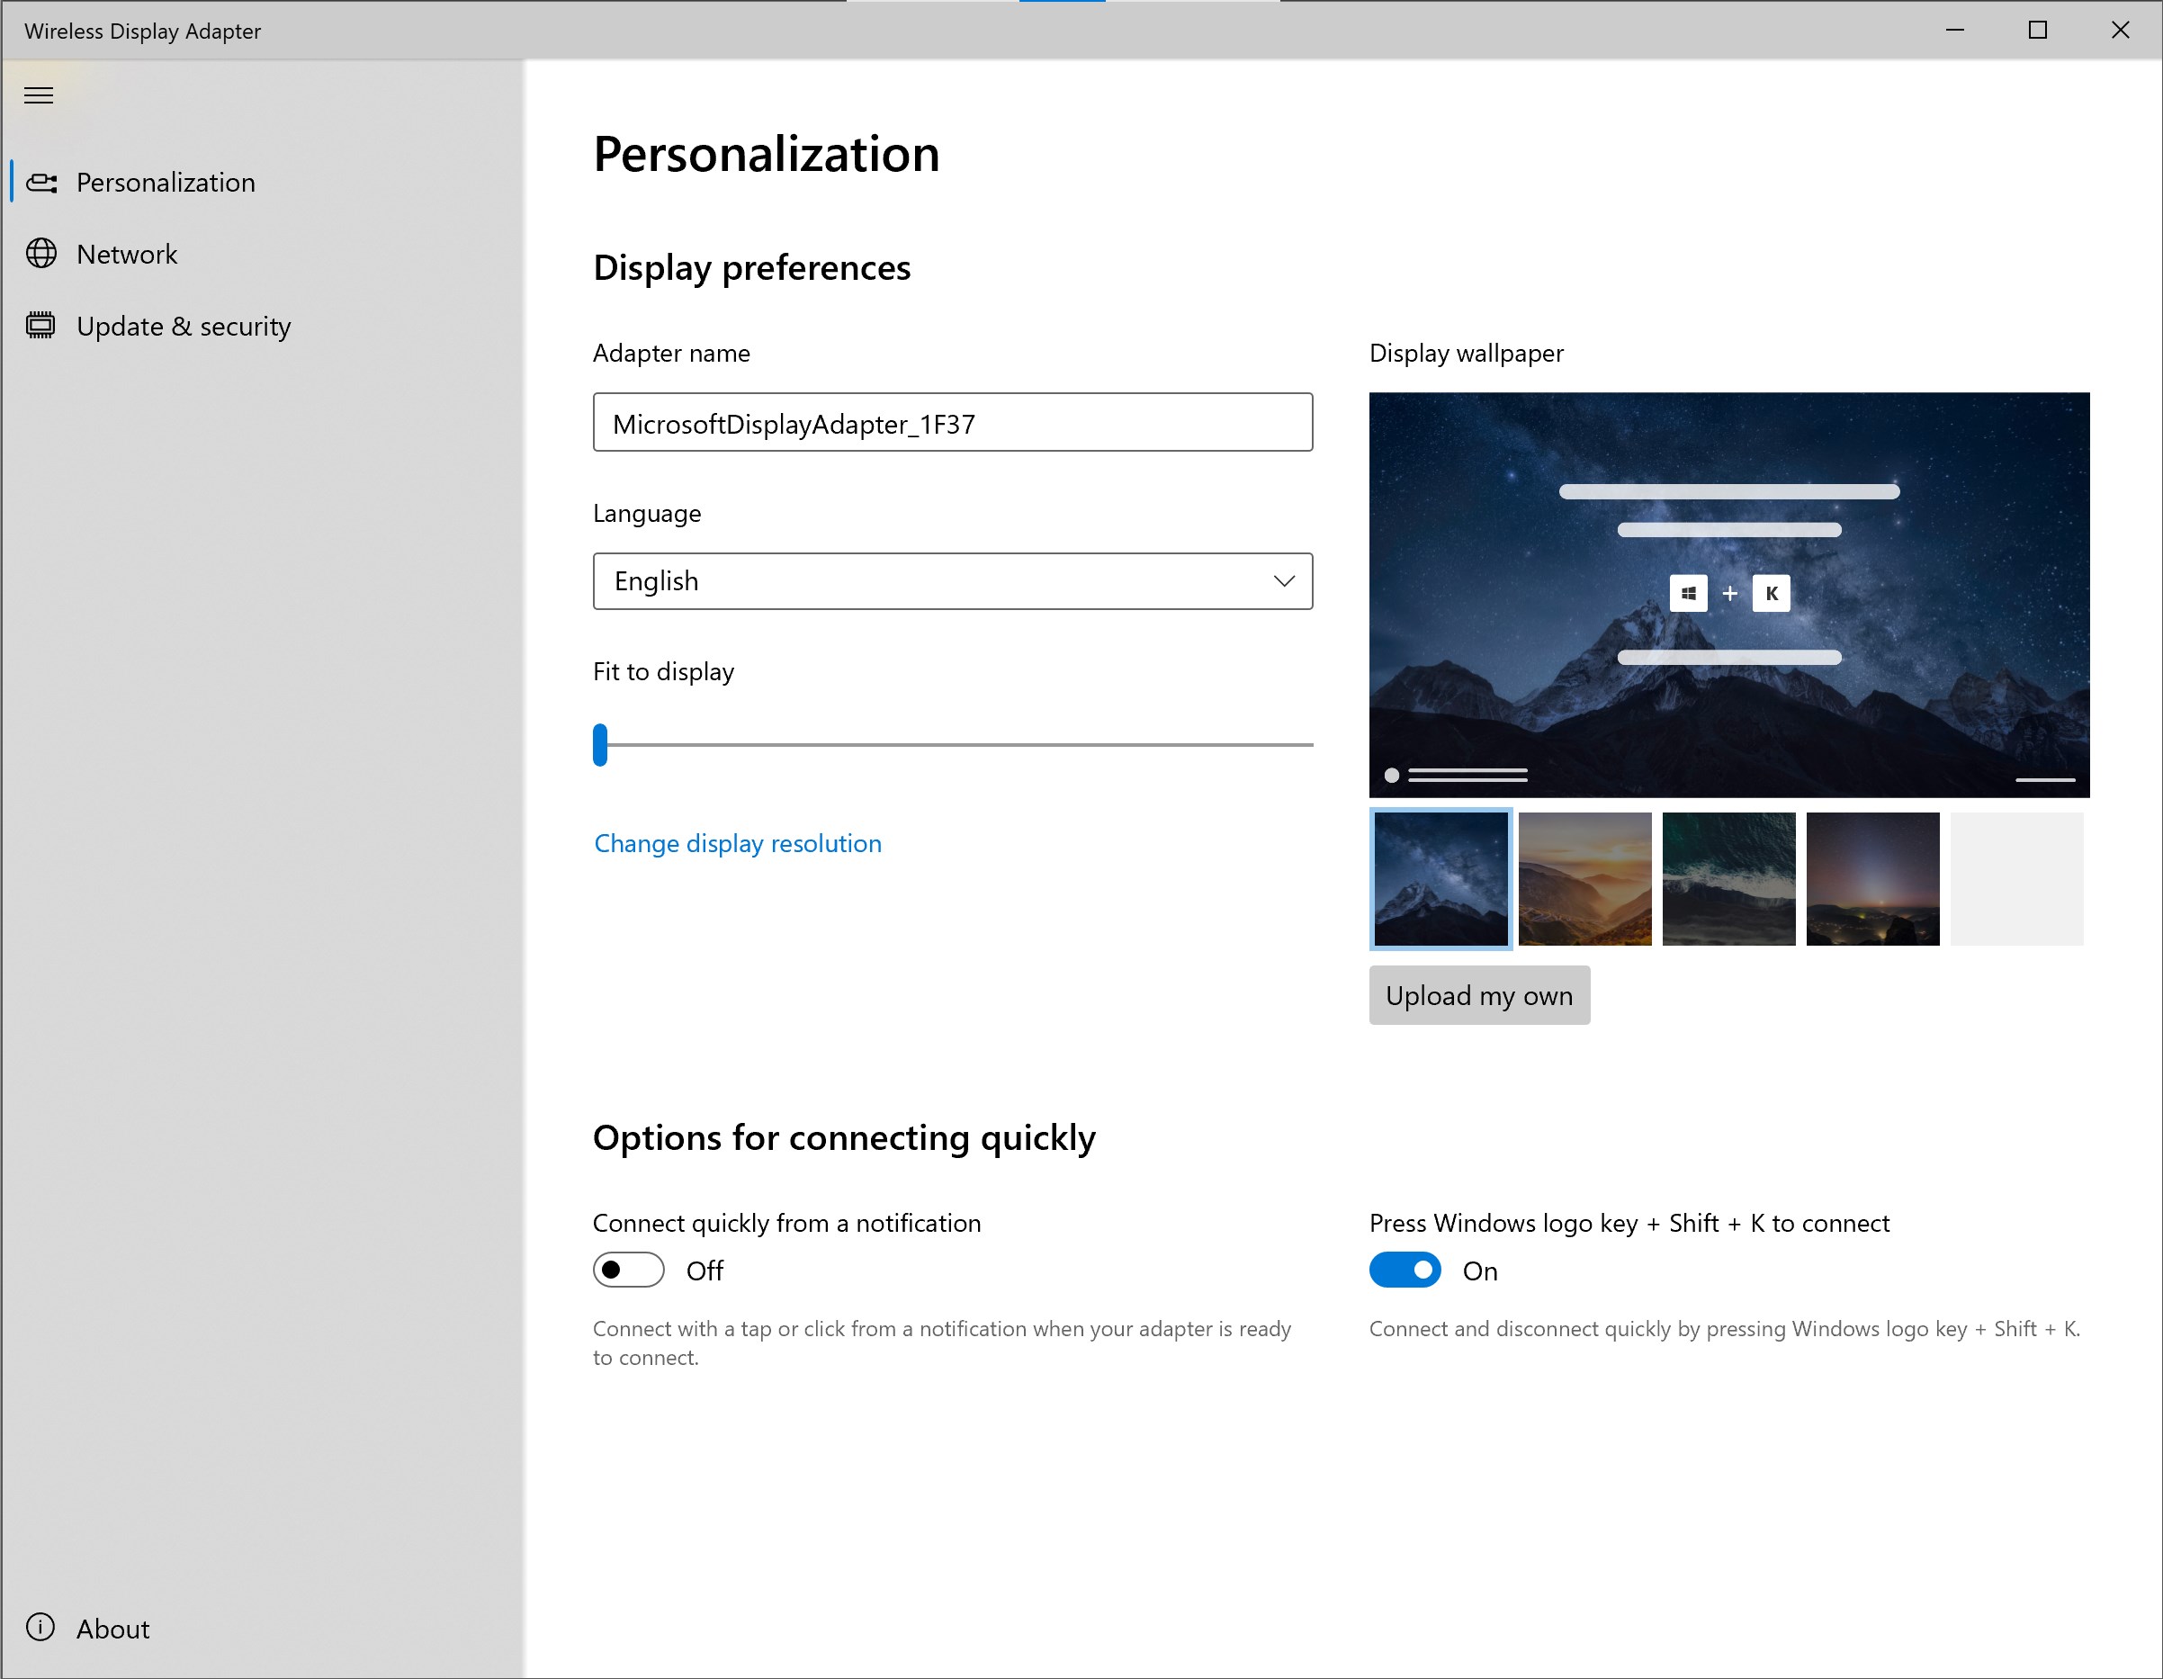The image size is (2163, 1679).
Task: Select the desert sunset wallpaper thumbnail
Action: (1584, 876)
